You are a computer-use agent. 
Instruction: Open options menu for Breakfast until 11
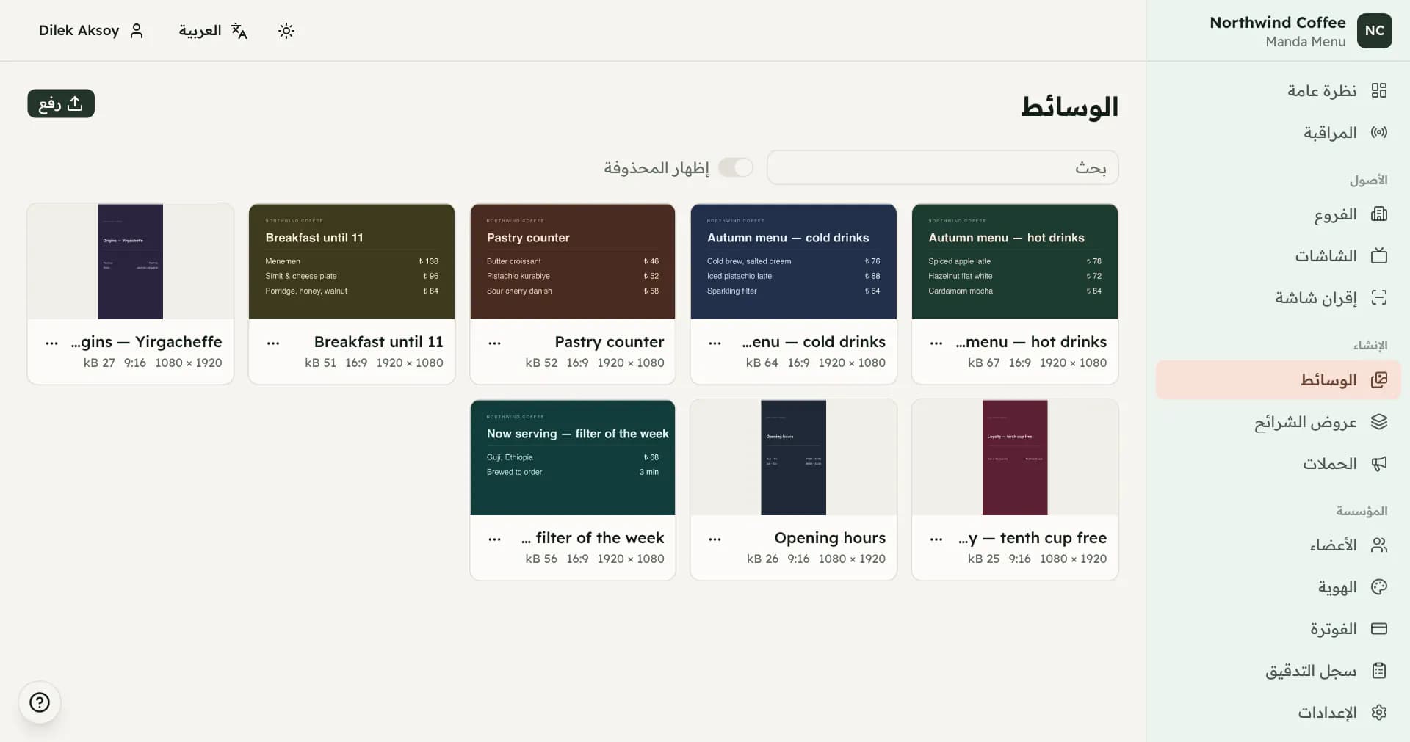pyautogui.click(x=273, y=343)
